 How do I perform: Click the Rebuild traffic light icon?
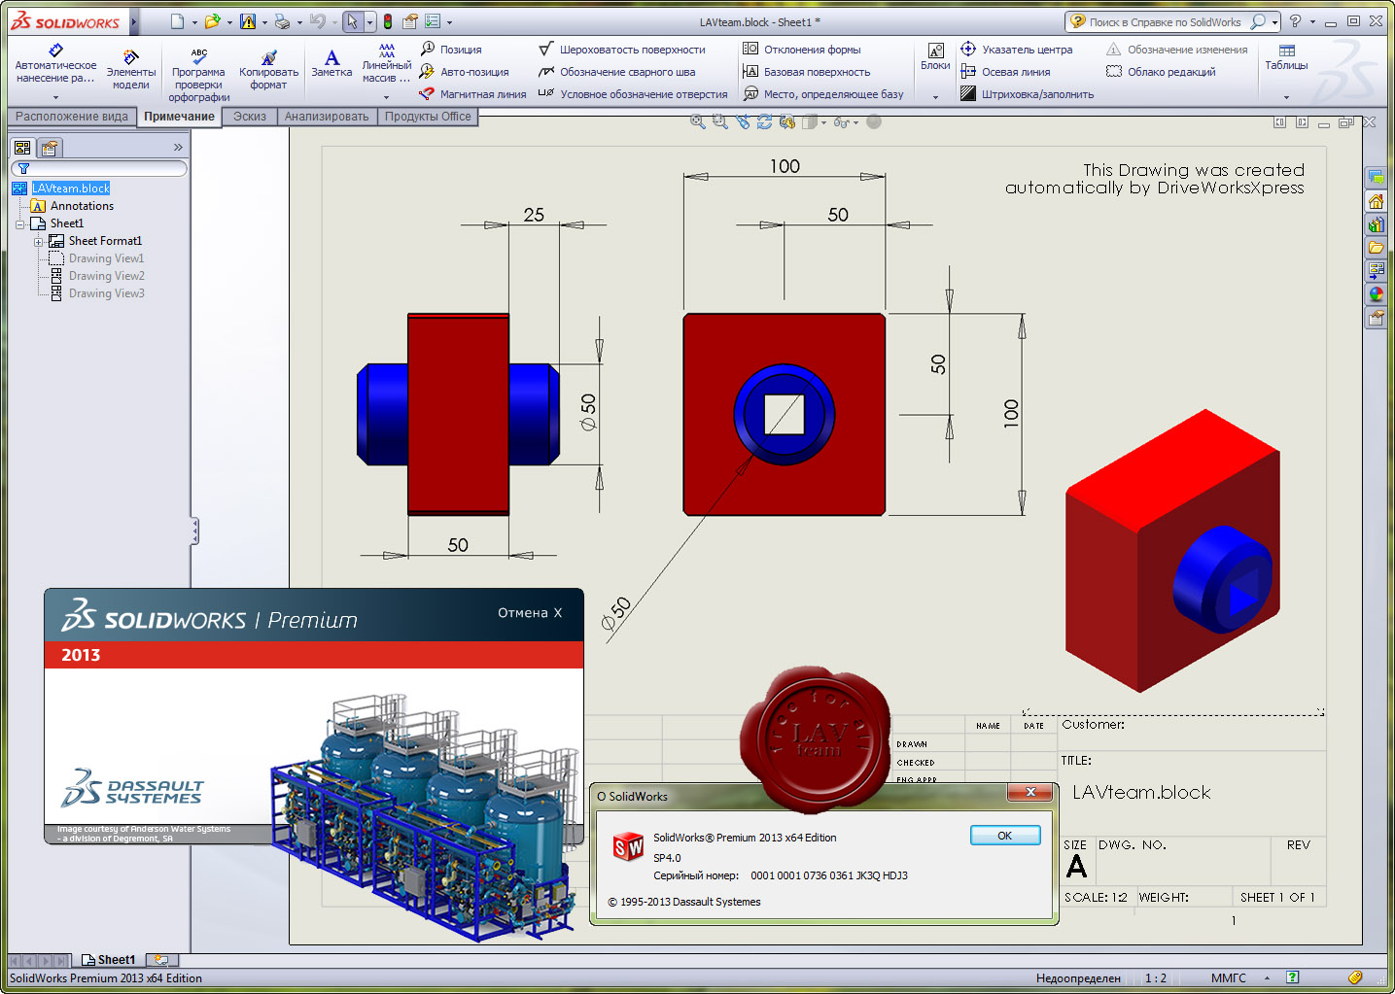(x=388, y=21)
